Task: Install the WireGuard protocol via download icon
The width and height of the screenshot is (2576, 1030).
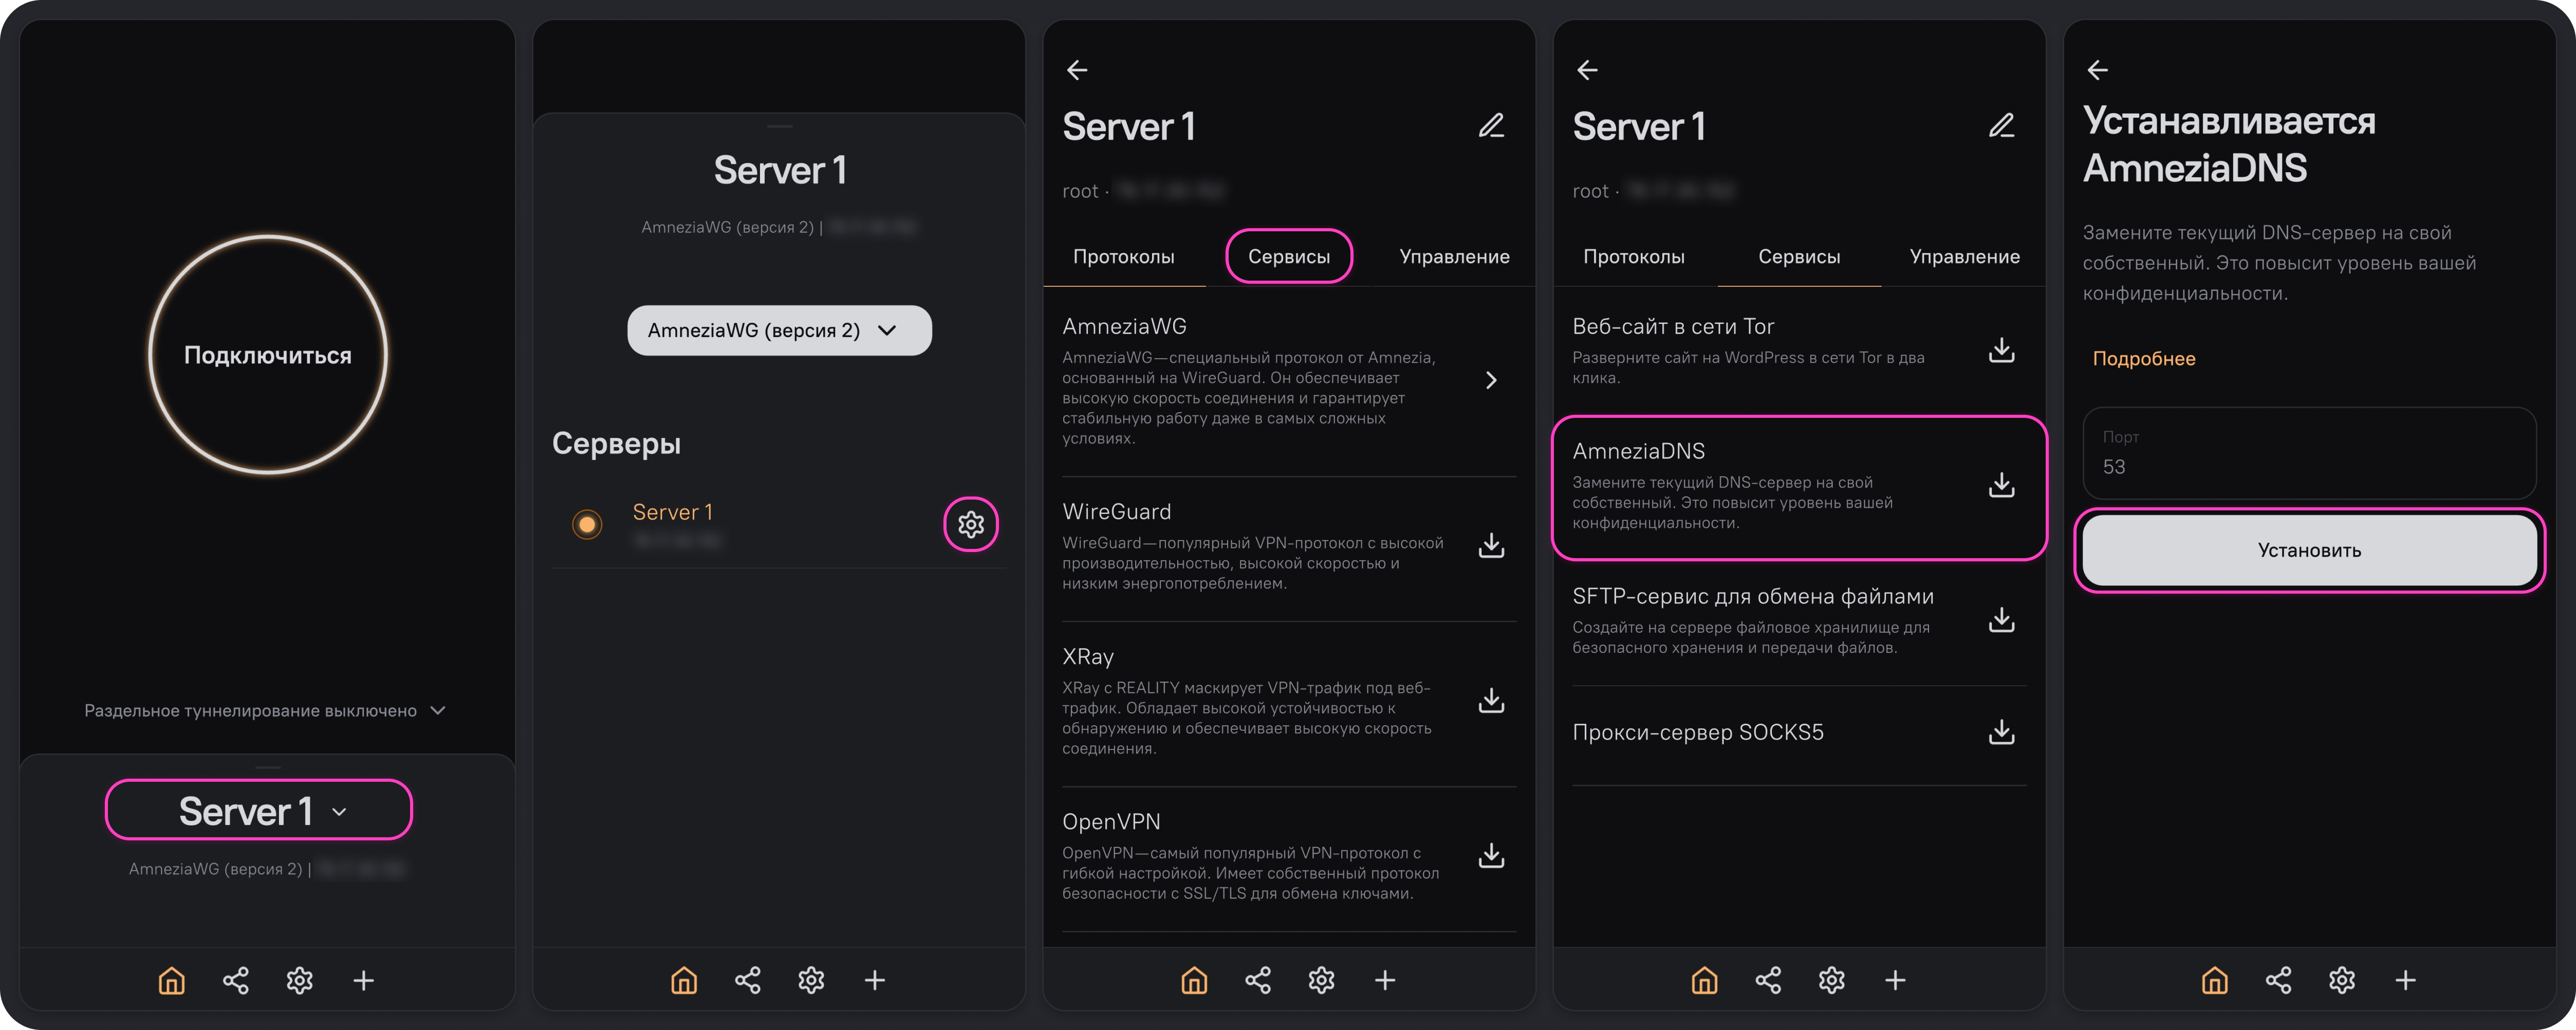Action: 1491,545
